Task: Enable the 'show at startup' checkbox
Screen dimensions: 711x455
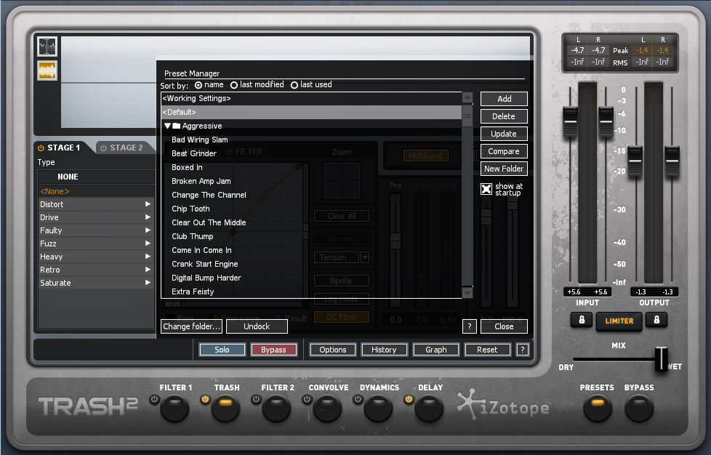Action: (x=486, y=188)
